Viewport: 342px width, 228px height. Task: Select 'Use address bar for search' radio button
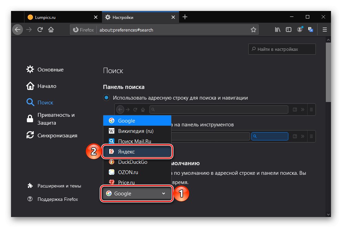point(106,98)
